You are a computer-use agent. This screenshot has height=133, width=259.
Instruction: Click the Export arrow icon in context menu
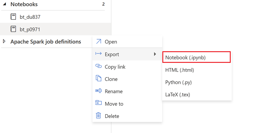tap(98, 54)
